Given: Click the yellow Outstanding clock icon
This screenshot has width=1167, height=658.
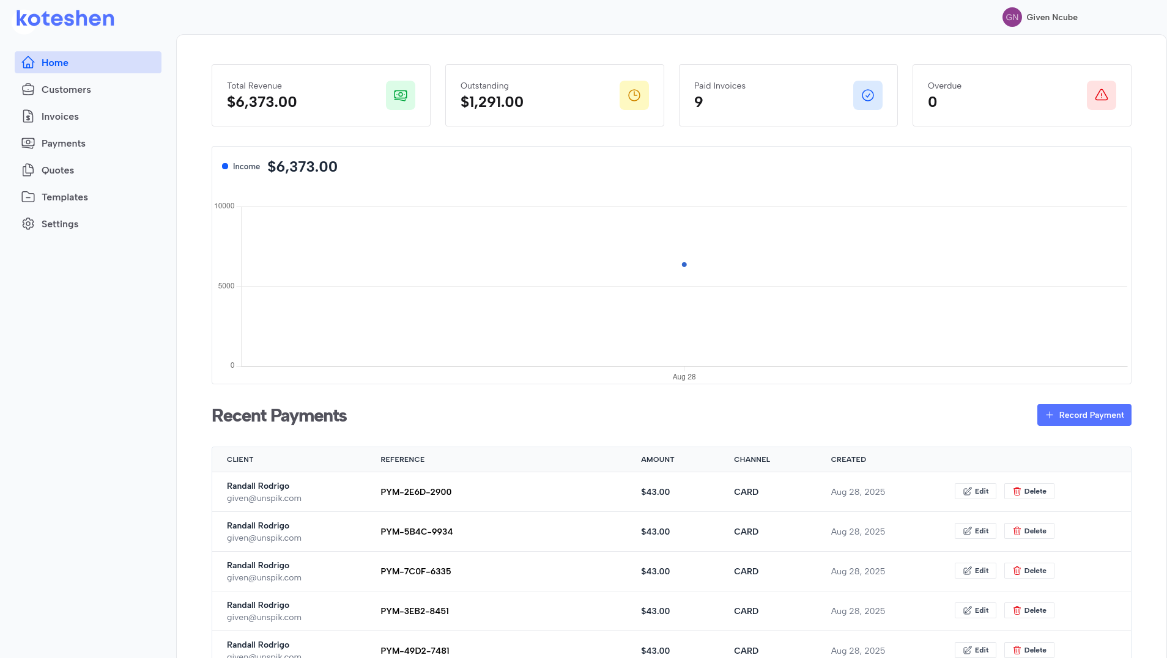Looking at the screenshot, I should point(634,95).
